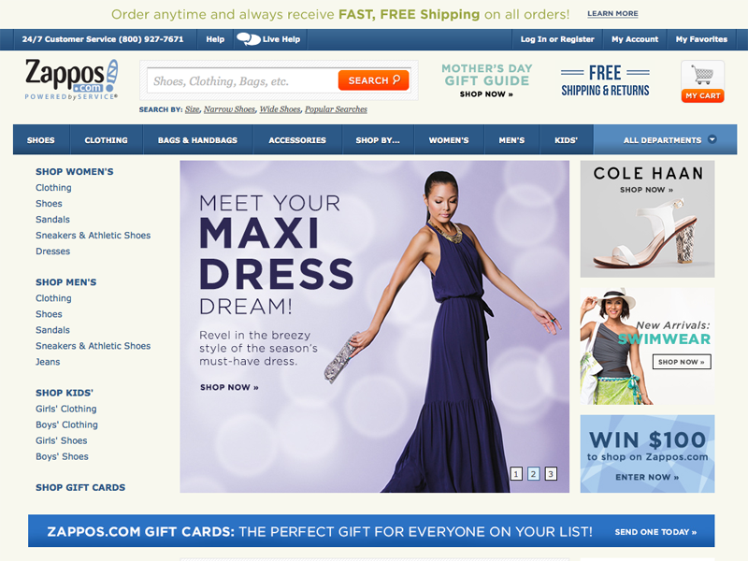Click Log In or Register
The width and height of the screenshot is (748, 561).
[x=557, y=39]
